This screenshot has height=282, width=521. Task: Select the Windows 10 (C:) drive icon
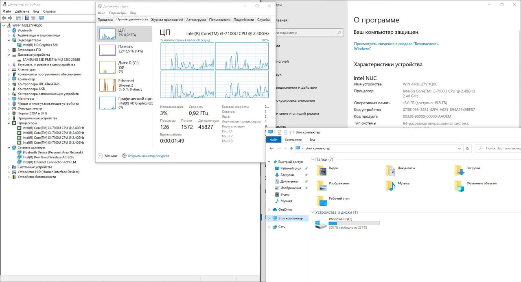(321, 223)
